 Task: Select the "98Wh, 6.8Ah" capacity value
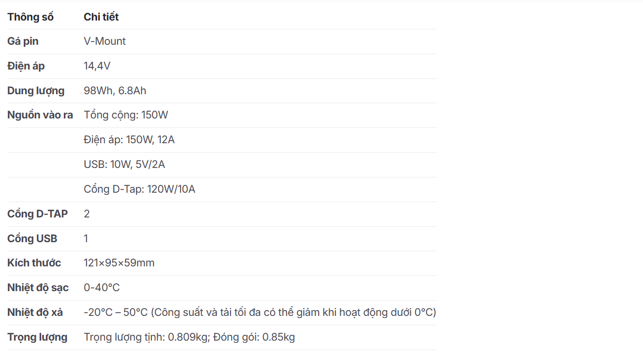115,91
